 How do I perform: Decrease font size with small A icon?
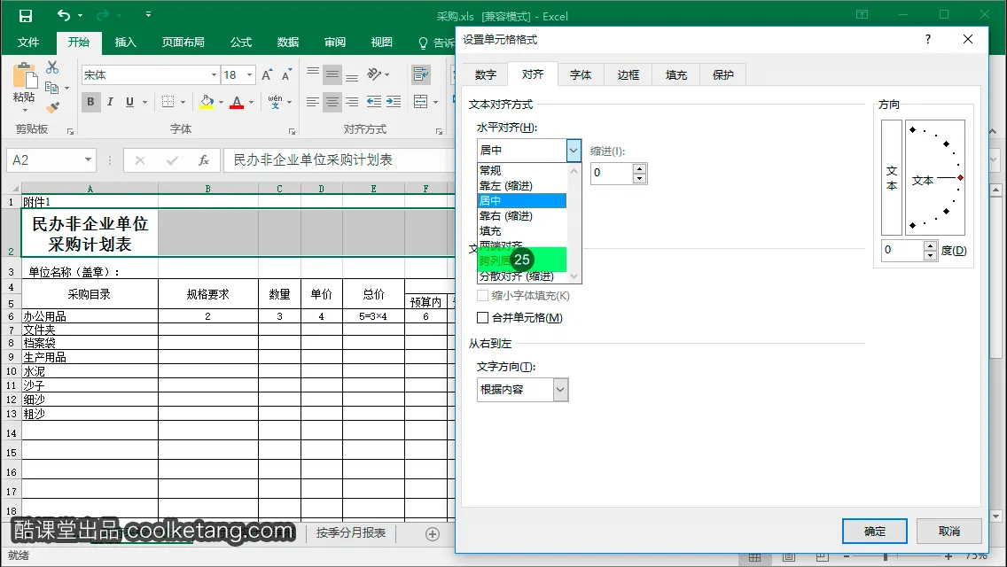pos(286,75)
